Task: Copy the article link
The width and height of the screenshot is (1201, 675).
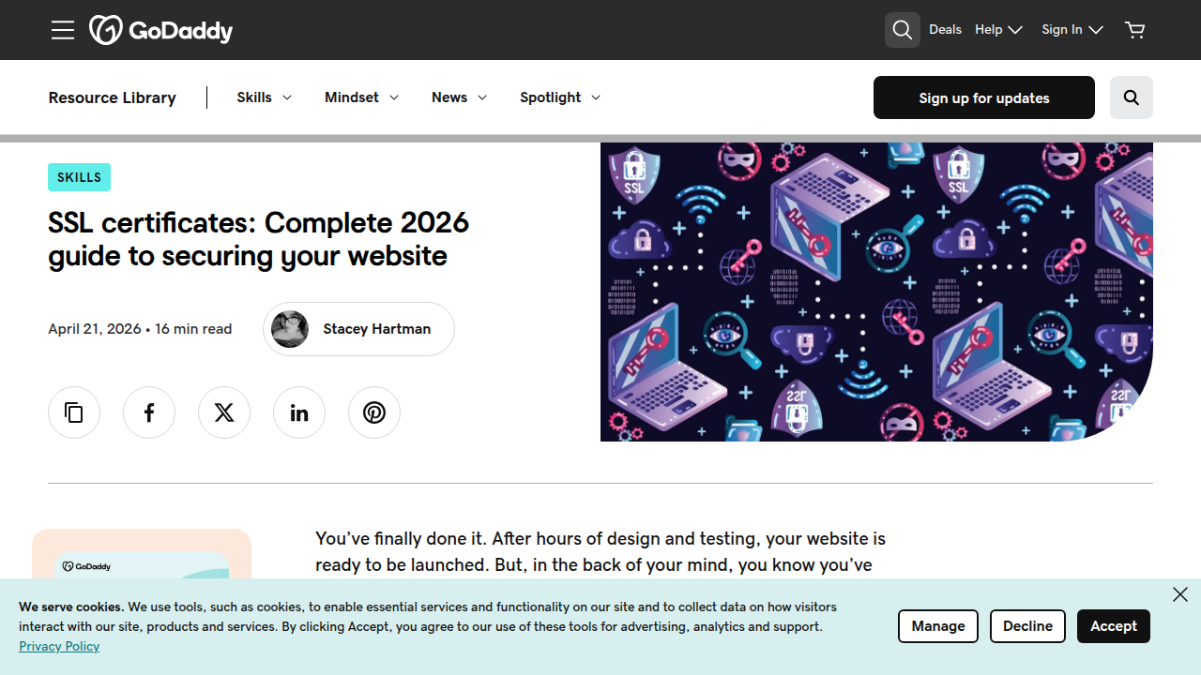Action: pos(74,412)
